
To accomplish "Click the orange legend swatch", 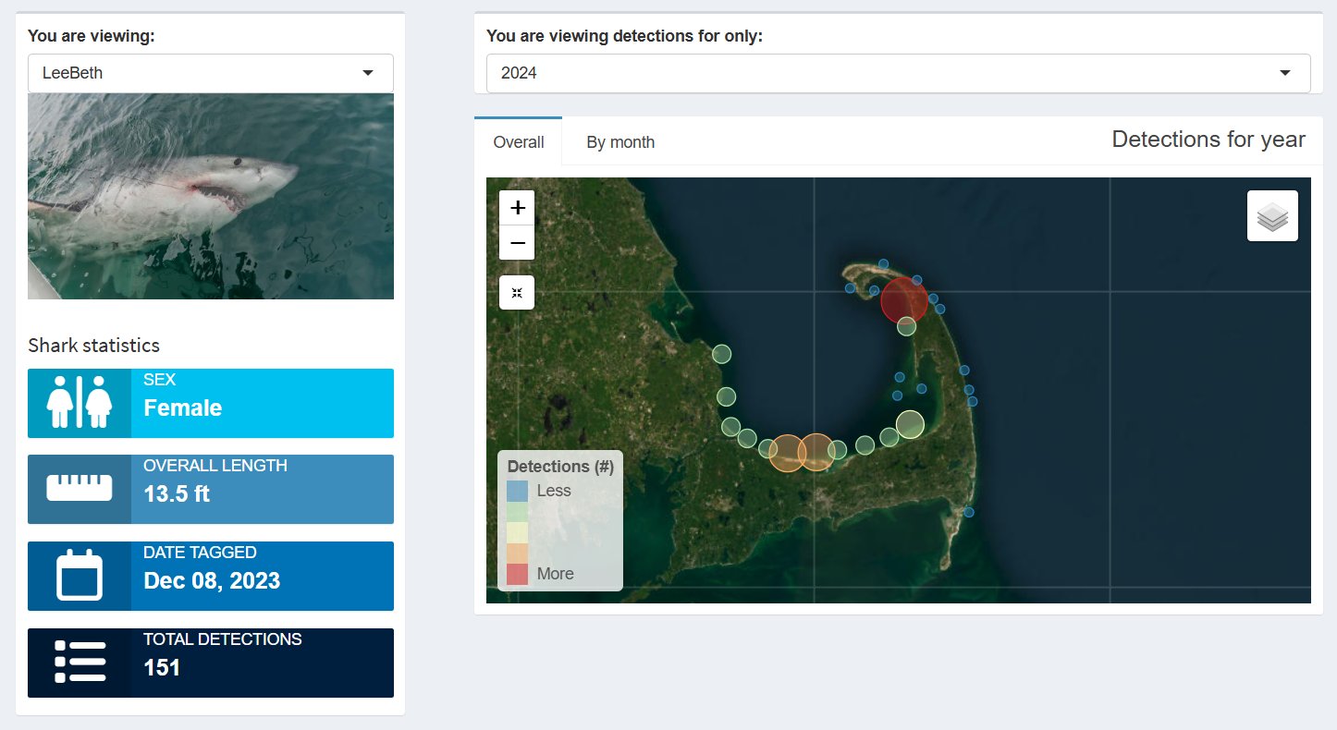I will pyautogui.click(x=517, y=553).
